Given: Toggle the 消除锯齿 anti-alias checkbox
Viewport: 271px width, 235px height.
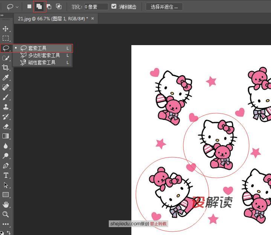Looking at the screenshot, I should tap(114, 6).
